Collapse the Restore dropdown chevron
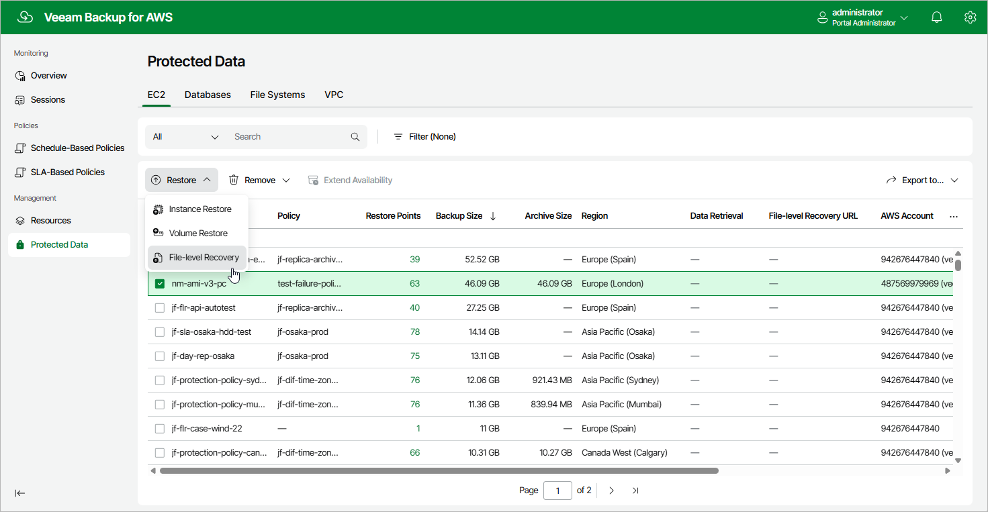The height and width of the screenshot is (512, 988). click(207, 181)
